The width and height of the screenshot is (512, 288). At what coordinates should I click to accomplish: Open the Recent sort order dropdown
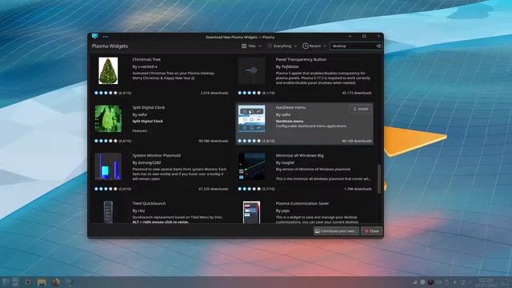click(x=314, y=46)
